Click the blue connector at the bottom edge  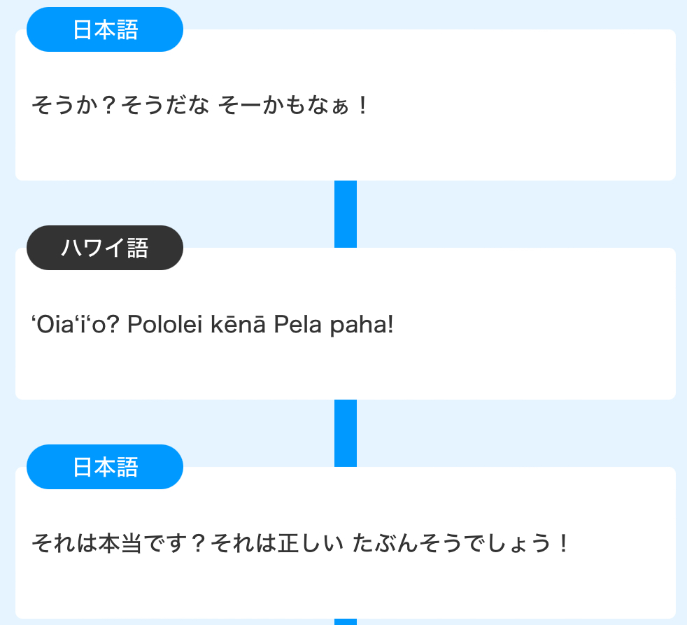[346, 622]
